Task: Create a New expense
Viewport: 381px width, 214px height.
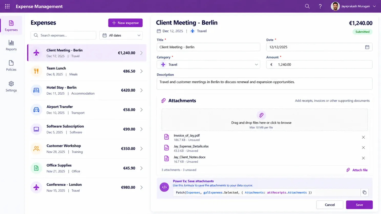Action: (x=125, y=23)
